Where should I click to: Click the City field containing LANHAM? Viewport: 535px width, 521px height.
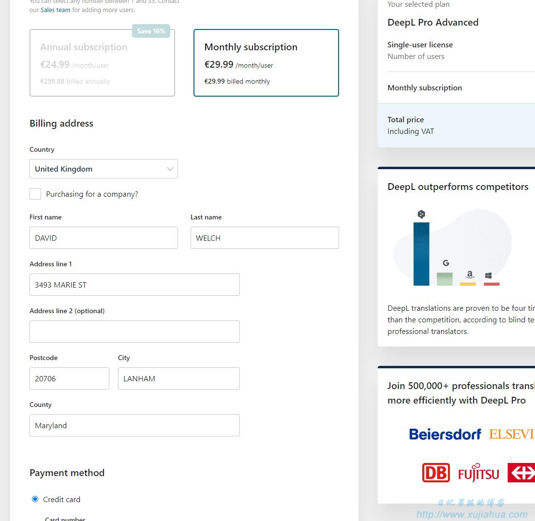click(x=179, y=378)
